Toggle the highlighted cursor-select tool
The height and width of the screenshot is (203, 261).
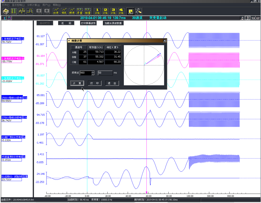click(x=130, y=11)
